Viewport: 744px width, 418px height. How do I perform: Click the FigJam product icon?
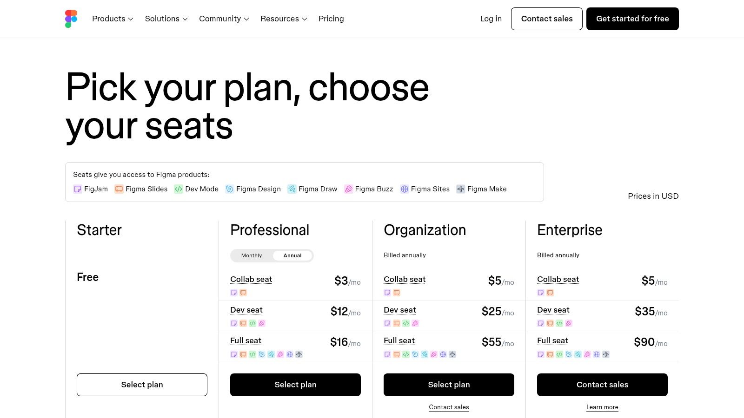77,189
